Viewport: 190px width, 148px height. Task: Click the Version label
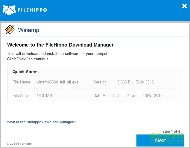(x=100, y=82)
